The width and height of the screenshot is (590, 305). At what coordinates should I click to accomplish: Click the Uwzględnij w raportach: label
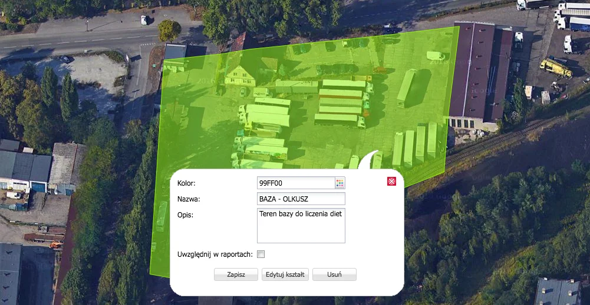click(215, 254)
